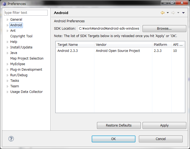Click the API level 10 cell
Viewport: 190px width, 149px height.
click(175, 51)
